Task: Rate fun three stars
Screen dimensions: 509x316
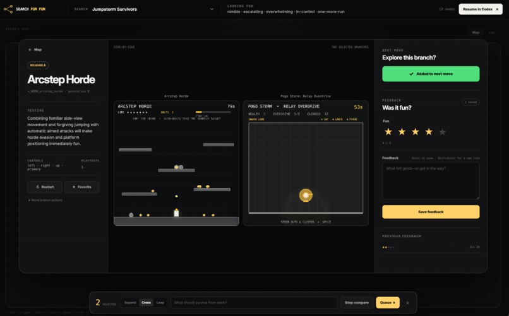Action: [415, 132]
